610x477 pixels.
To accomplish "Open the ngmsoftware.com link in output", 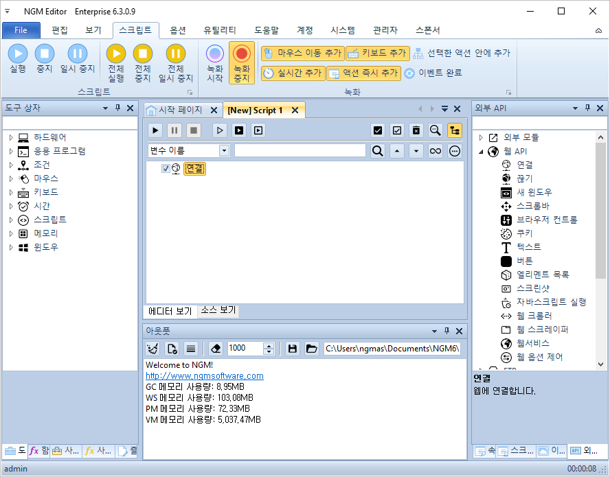I will click(x=205, y=376).
